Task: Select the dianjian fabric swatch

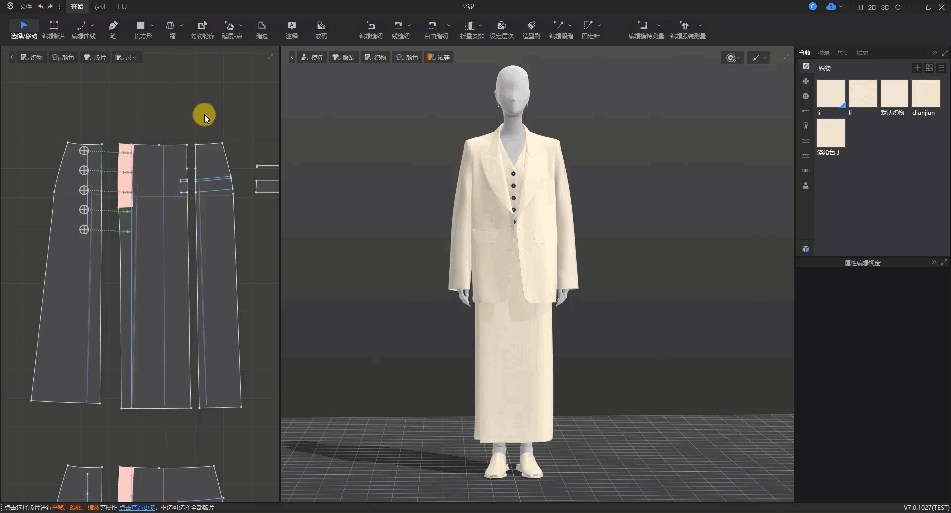Action: point(926,94)
